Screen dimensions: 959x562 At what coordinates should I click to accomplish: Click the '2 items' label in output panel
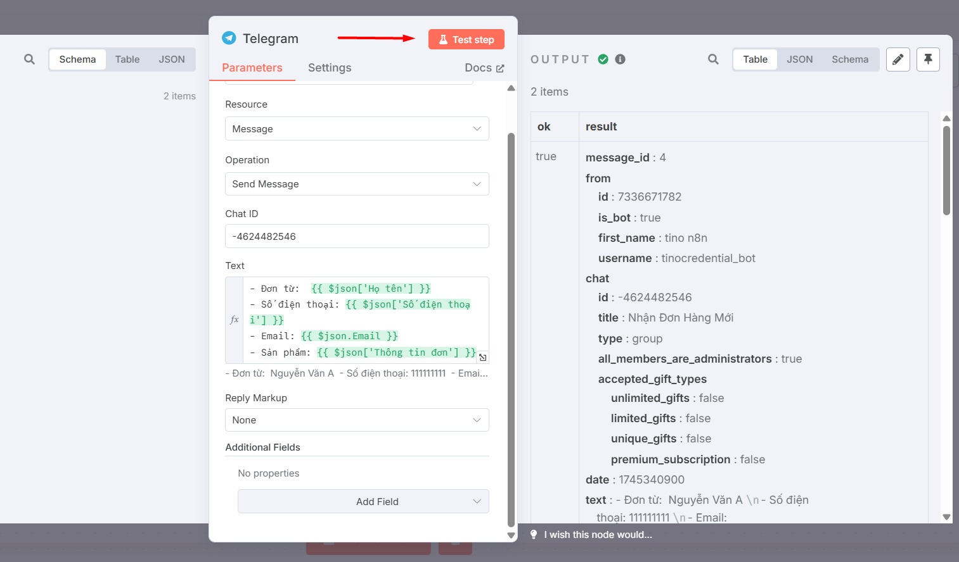550,92
